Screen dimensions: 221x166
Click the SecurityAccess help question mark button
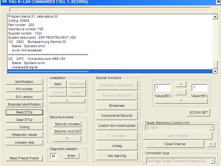(x=67, y=139)
